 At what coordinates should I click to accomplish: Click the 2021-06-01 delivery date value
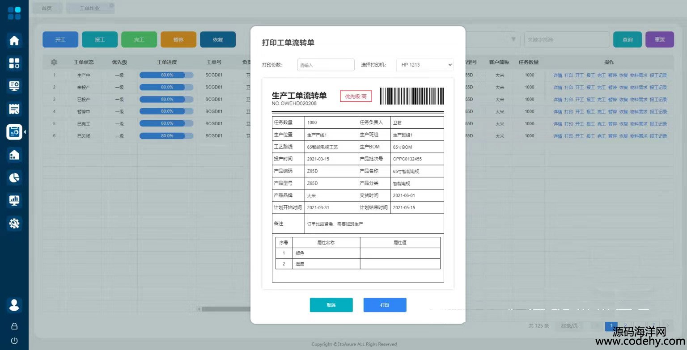[x=404, y=195]
